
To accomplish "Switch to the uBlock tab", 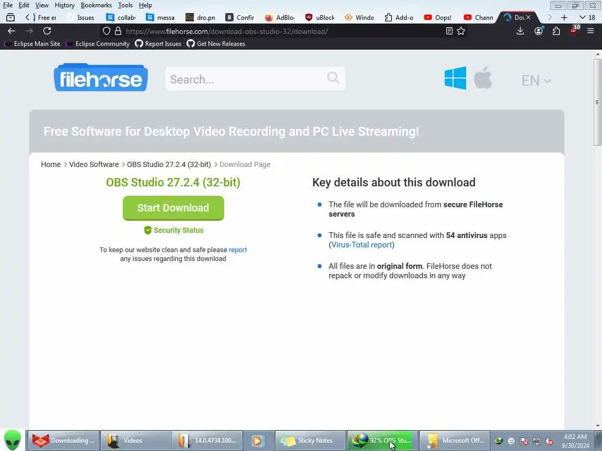I will pyautogui.click(x=319, y=17).
